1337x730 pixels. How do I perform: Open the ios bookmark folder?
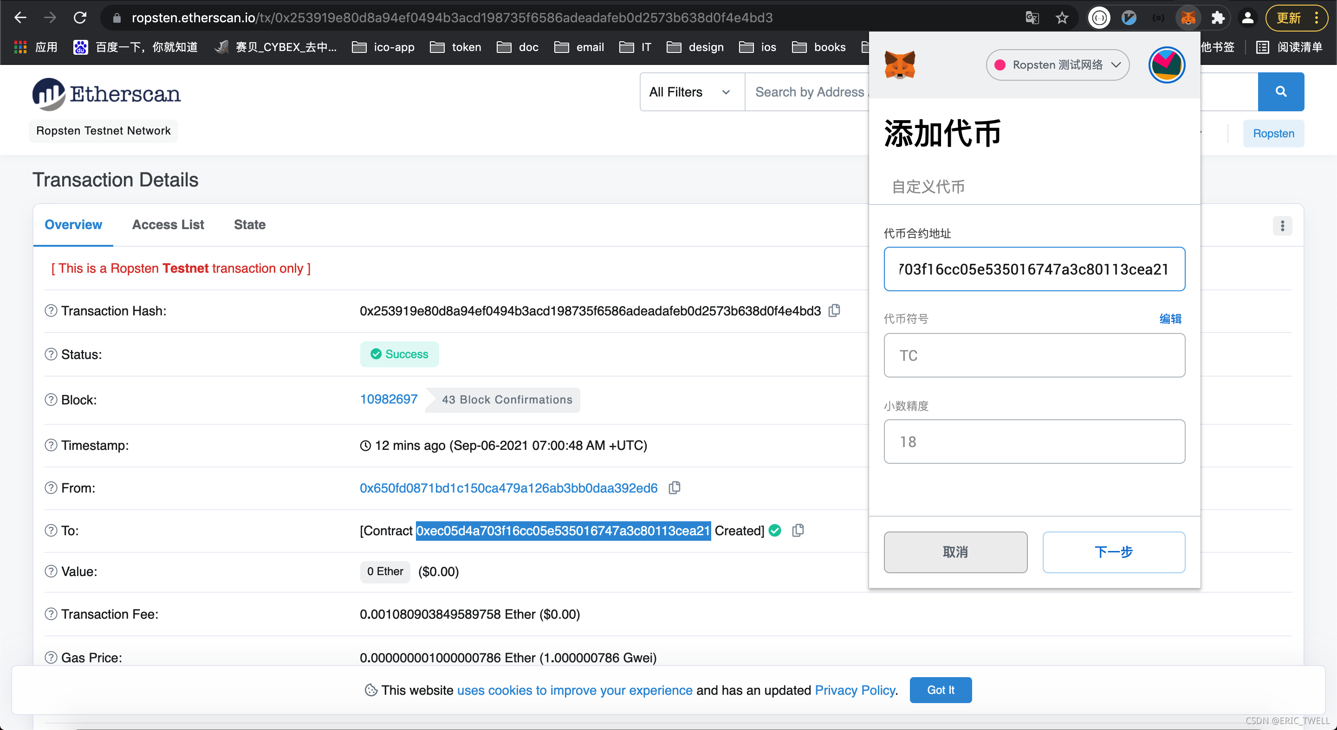758,47
